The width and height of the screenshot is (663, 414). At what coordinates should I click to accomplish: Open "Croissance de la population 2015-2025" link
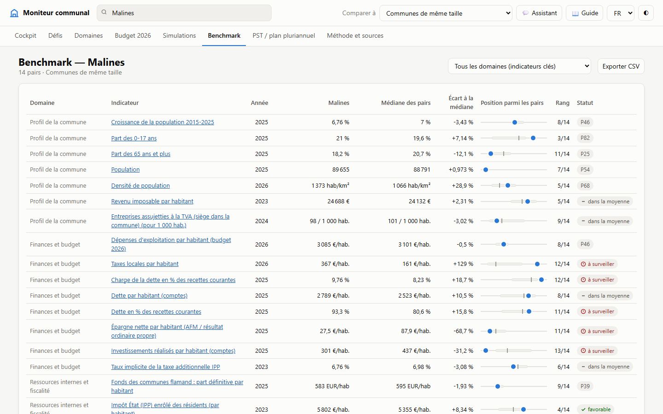pyautogui.click(x=163, y=122)
